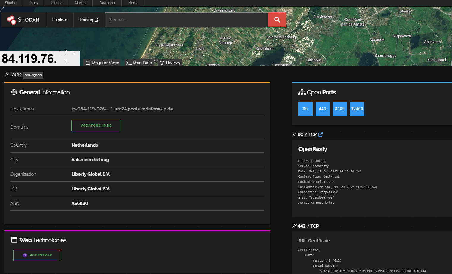Click the hostname ending um24.pools.vodafone-ip.de

[x=122, y=109]
